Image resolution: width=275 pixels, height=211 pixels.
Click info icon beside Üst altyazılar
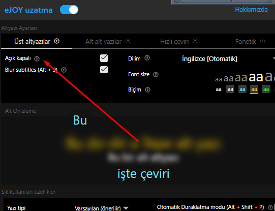coord(56,41)
